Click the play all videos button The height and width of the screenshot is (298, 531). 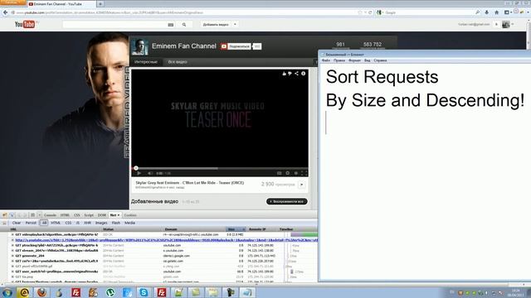coord(287,201)
